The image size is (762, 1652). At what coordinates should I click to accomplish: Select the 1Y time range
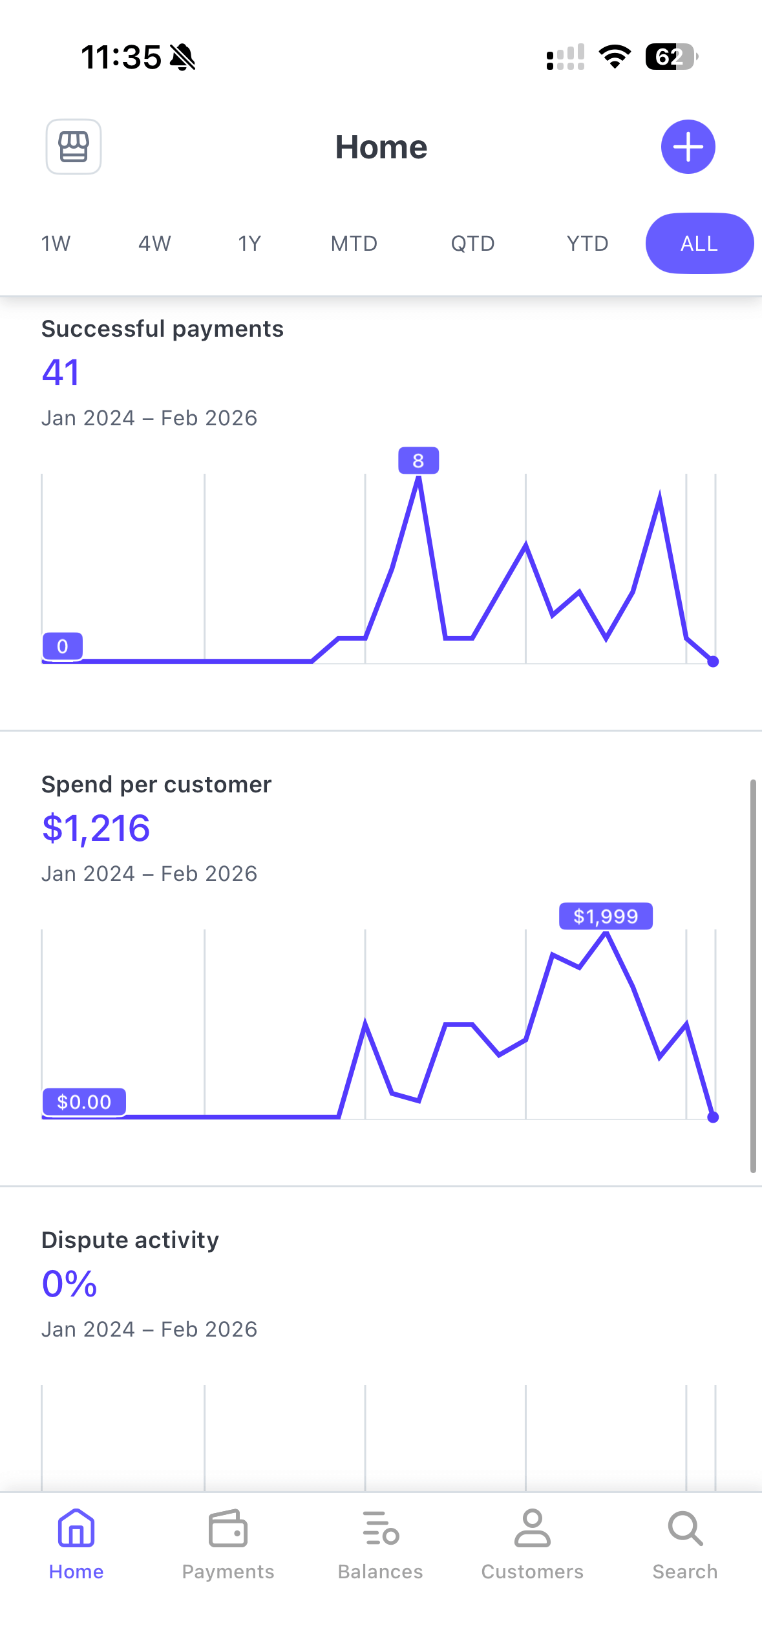point(249,244)
